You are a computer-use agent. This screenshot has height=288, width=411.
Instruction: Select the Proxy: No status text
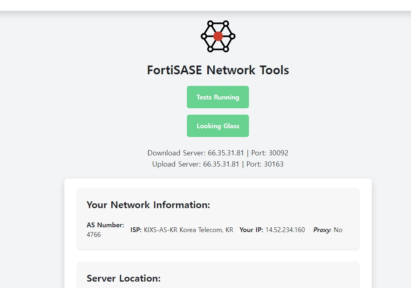pyautogui.click(x=328, y=230)
